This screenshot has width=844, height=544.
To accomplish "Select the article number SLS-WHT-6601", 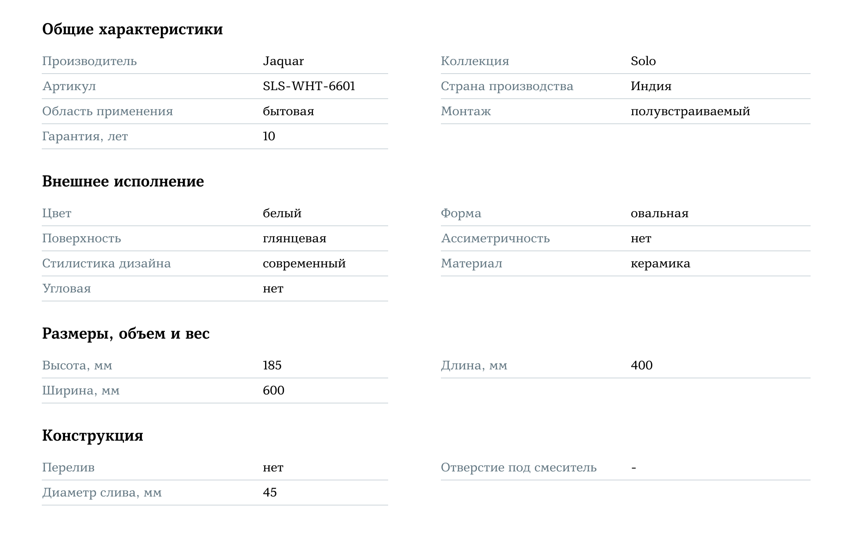I will tap(309, 86).
